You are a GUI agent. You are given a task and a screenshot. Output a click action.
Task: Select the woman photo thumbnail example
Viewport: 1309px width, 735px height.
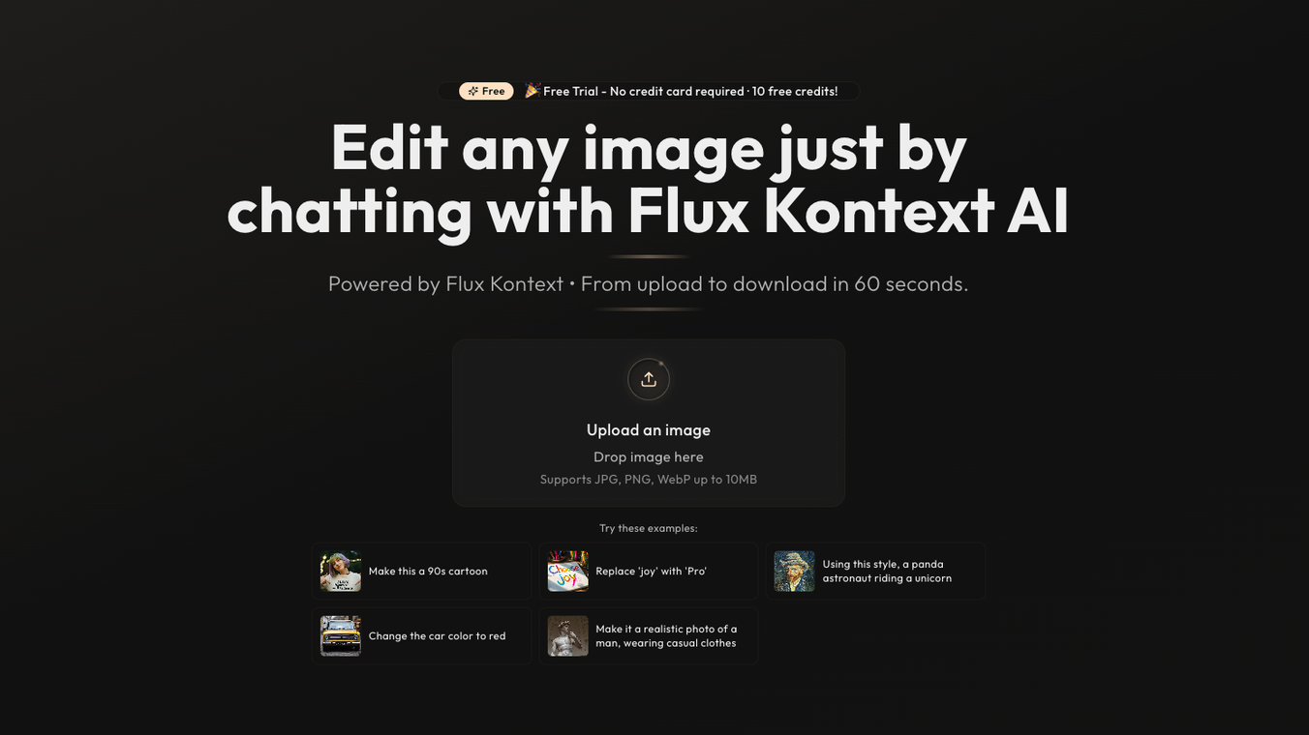(341, 572)
